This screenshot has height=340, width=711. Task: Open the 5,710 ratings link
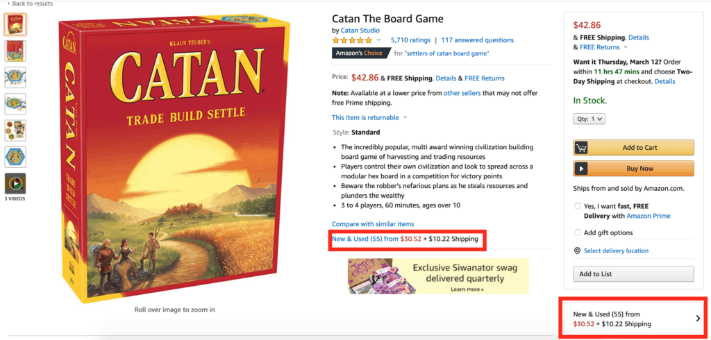(410, 40)
